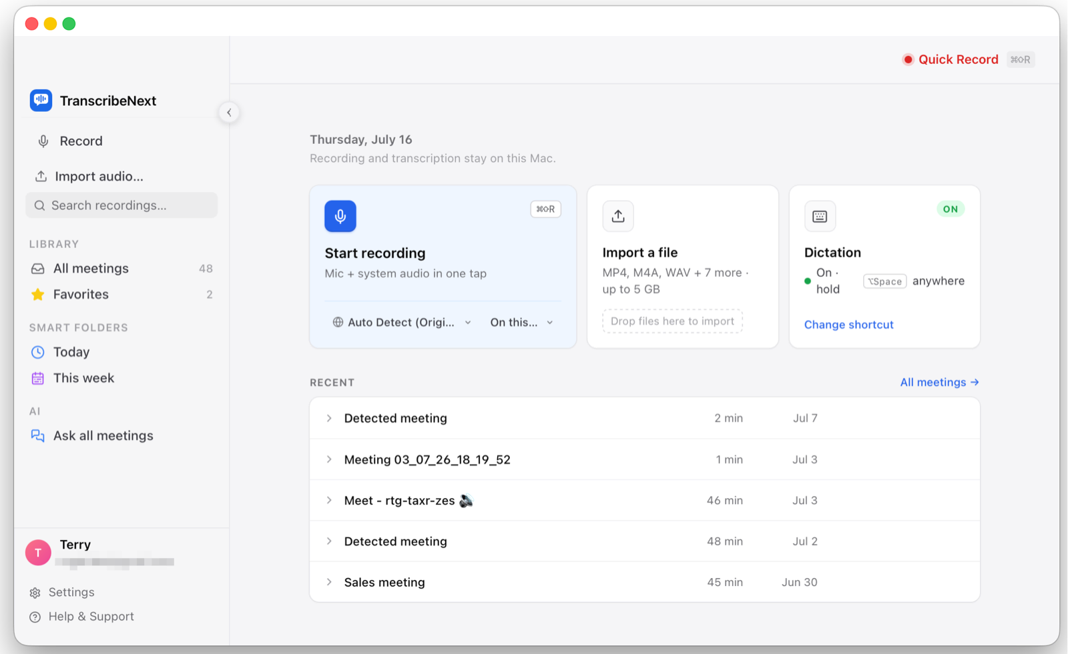Image resolution: width=1068 pixels, height=654 pixels.
Task: Expand the Meeting 03_07_26_18_19_52 row
Action: coord(329,459)
